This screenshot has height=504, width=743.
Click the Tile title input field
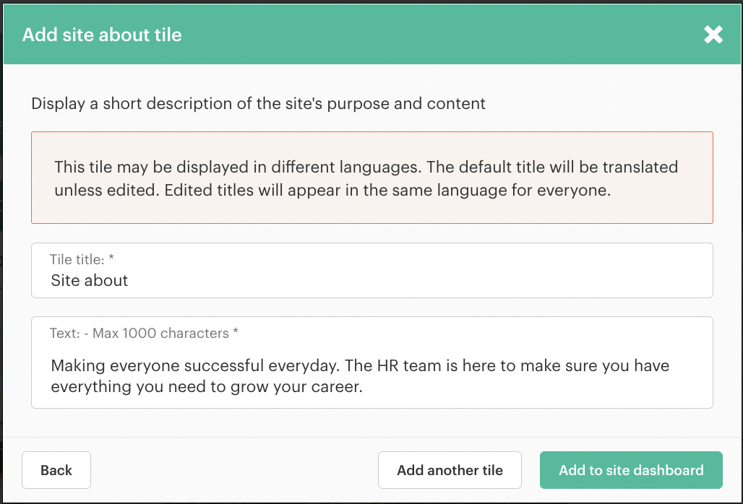372,271
